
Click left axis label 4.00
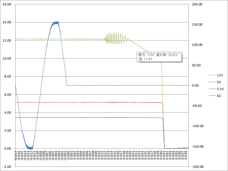[8, 113]
